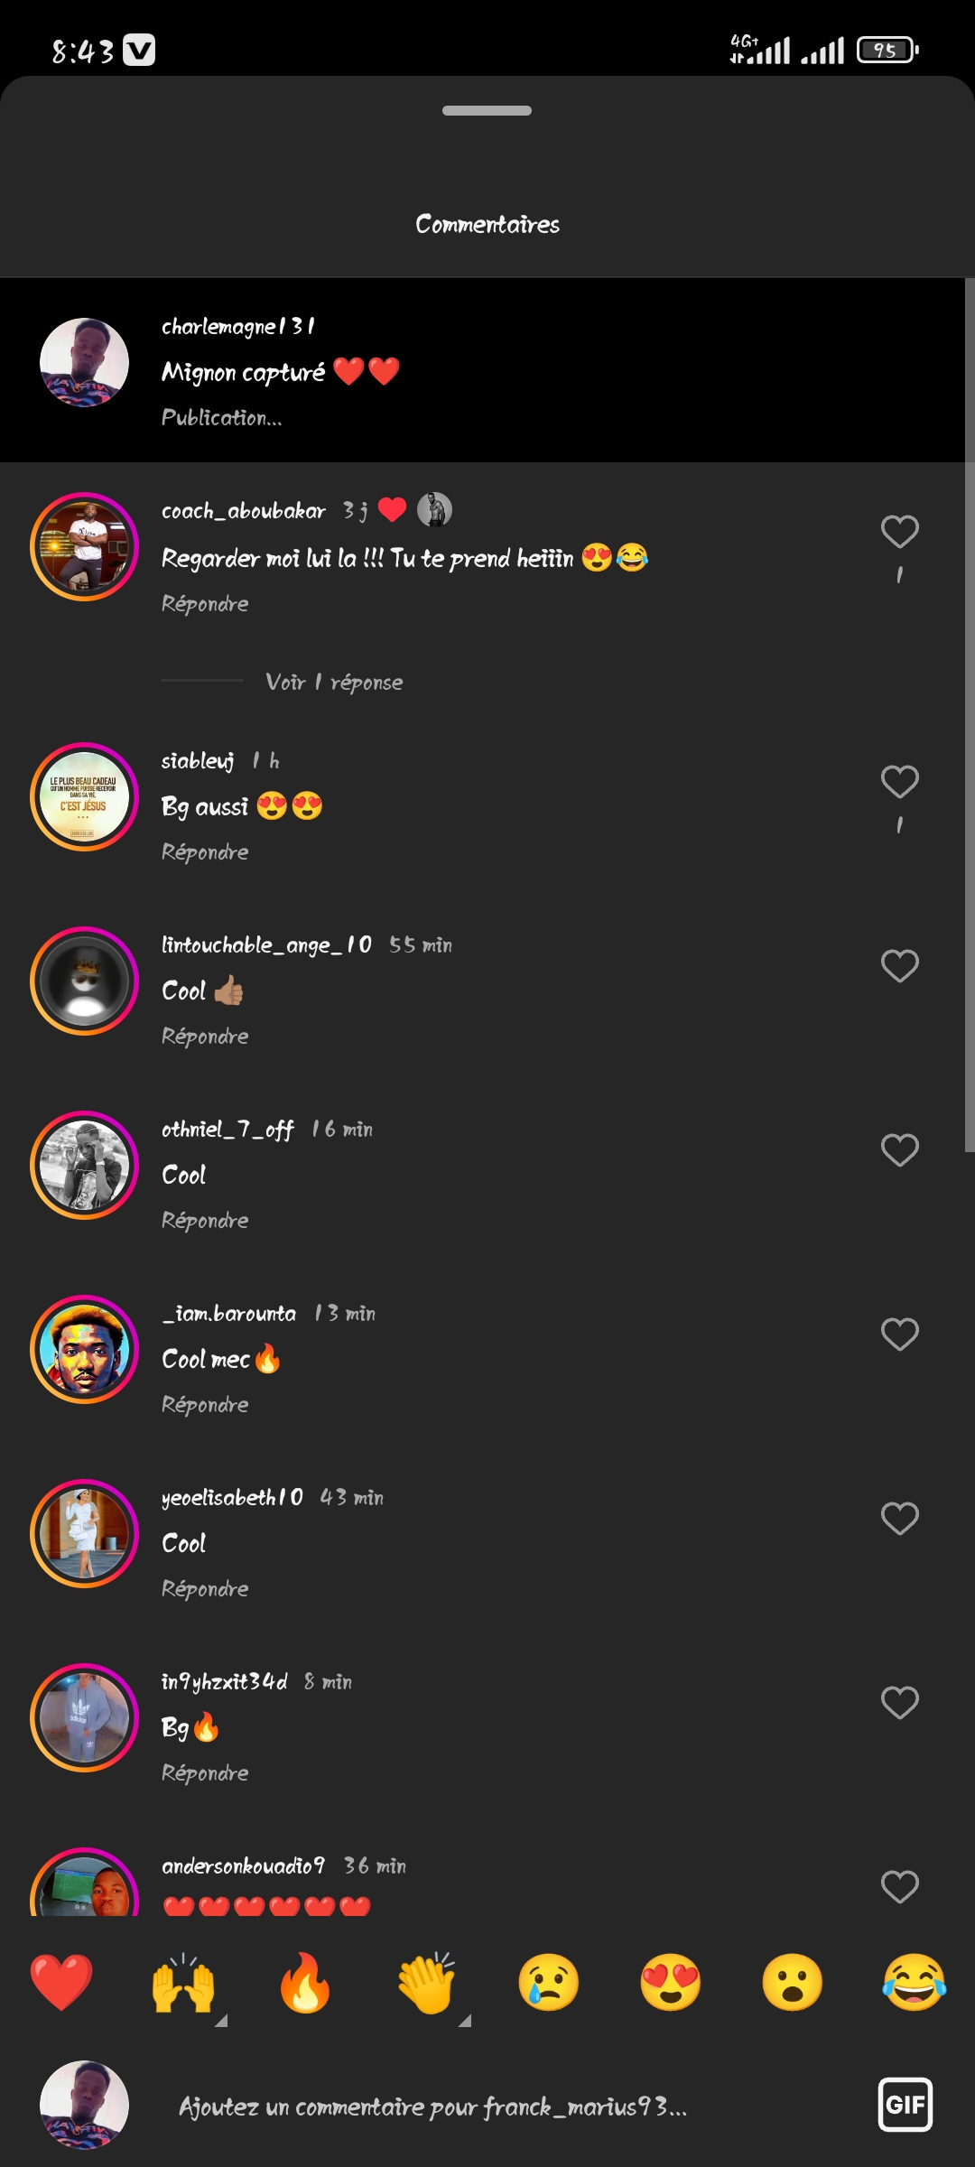Focus the add comment text field

pyautogui.click(x=433, y=2107)
